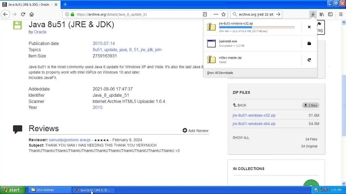Bookmark this page with star icon
Screen dimensions: 346x194
pos(224,14)
